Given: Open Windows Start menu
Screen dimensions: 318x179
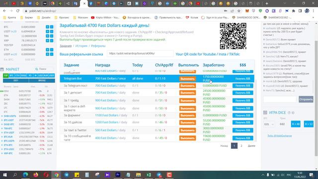Looking at the screenshot, I should tap(4, 175).
